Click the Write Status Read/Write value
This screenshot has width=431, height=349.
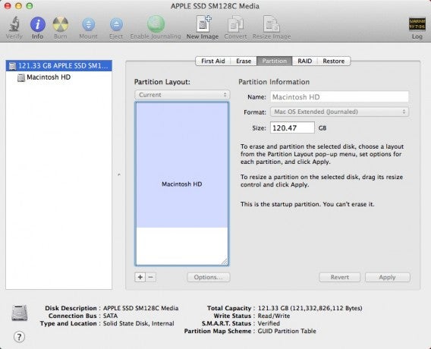[x=274, y=316]
